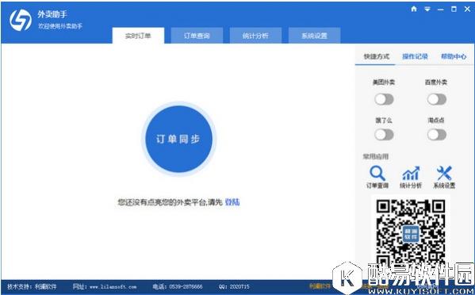Click the QR code image
475x295 pixels.
[411, 233]
